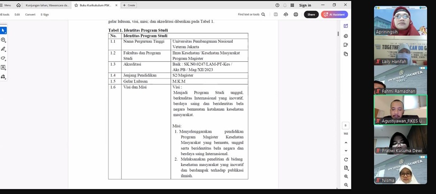
Task: Open the page display options dropdown
Action: click(346, 168)
